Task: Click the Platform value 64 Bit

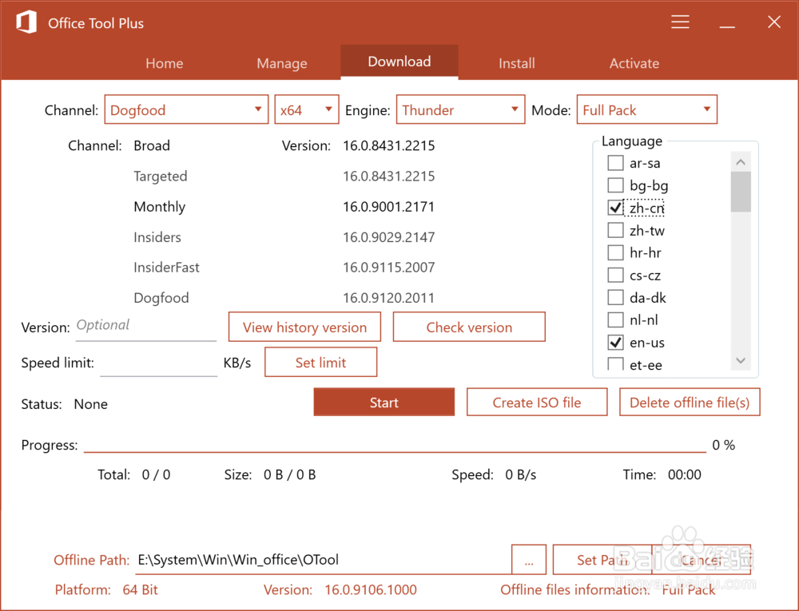Action: click(x=140, y=589)
